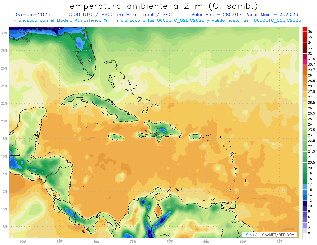Select the 'Valor Max. = 302.033' readout
The height and width of the screenshot is (245, 317).
point(272,15)
